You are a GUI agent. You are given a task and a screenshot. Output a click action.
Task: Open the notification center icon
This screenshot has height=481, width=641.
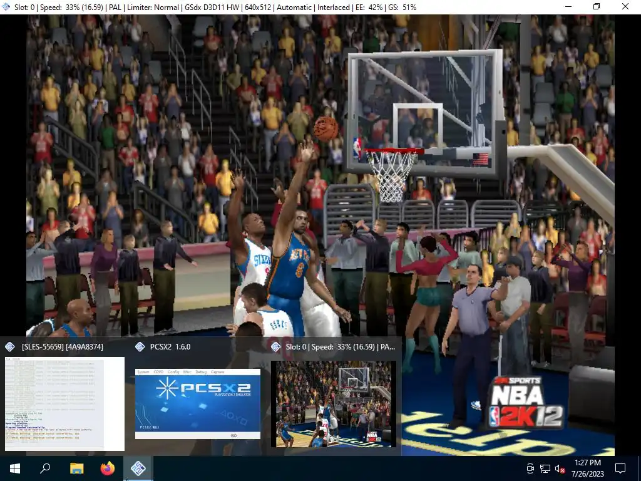(x=620, y=468)
